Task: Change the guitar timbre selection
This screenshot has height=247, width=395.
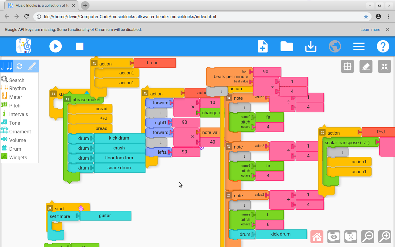Action: pos(105,216)
